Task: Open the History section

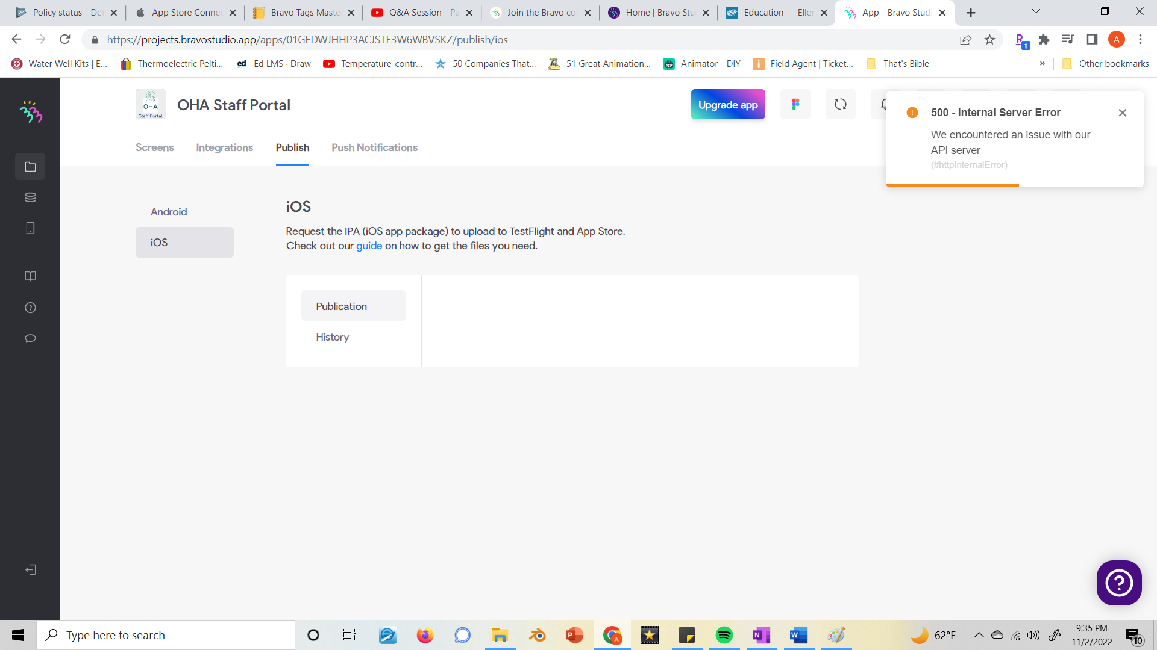Action: click(354, 337)
